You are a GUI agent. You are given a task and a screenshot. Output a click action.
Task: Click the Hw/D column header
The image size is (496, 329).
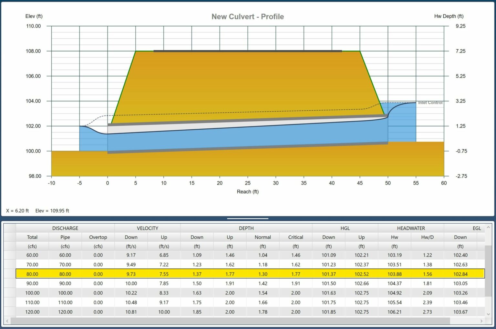click(x=427, y=237)
